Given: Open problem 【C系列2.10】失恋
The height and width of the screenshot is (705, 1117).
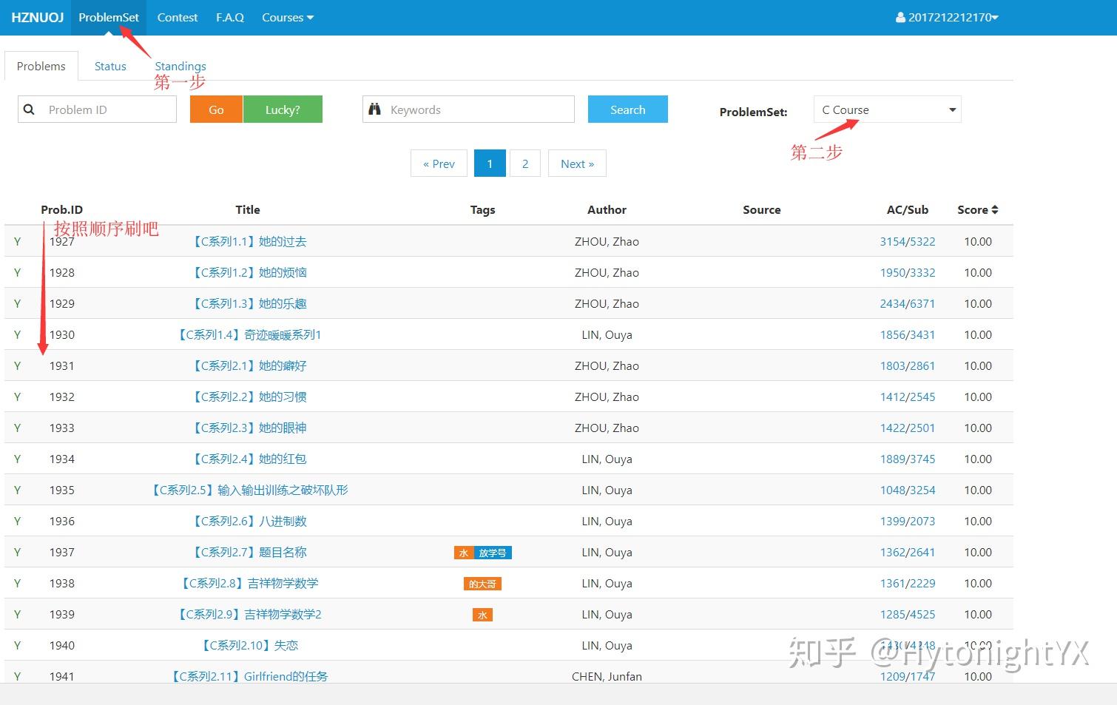Looking at the screenshot, I should click(x=248, y=646).
